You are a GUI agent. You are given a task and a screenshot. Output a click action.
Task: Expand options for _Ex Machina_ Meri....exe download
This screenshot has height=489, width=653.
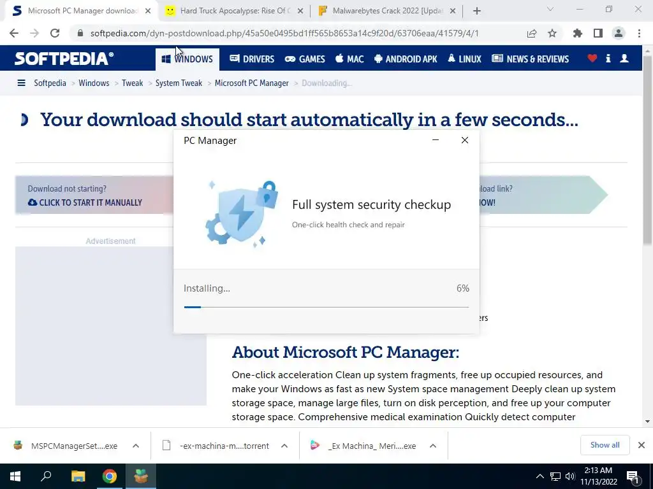coord(433,446)
